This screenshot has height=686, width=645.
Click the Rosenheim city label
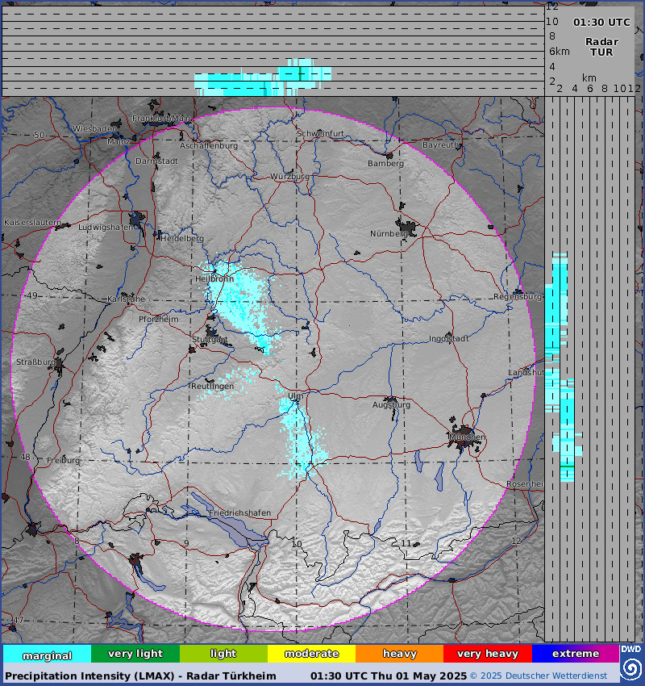(x=525, y=484)
